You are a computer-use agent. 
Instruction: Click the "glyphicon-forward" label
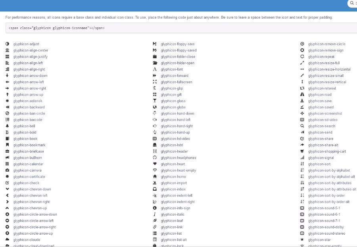pos(175,76)
